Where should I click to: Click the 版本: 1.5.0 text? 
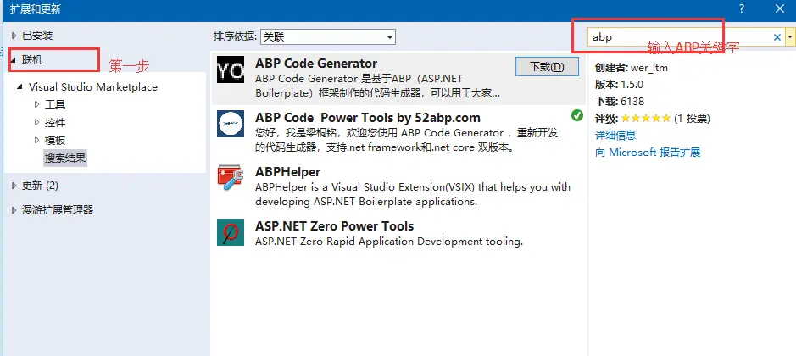point(620,84)
